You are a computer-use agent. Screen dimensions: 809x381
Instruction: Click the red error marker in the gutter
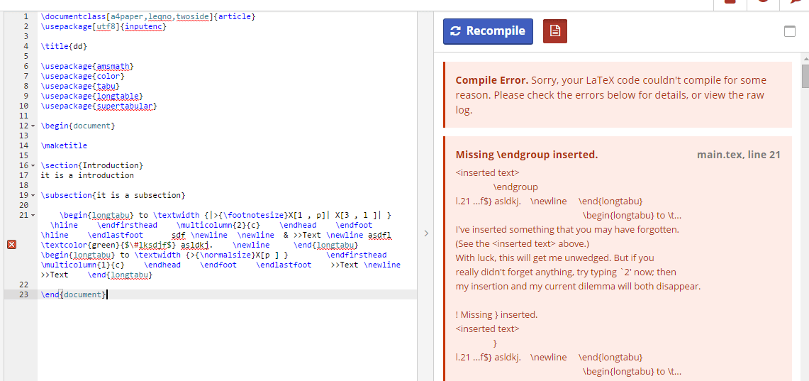(11, 245)
